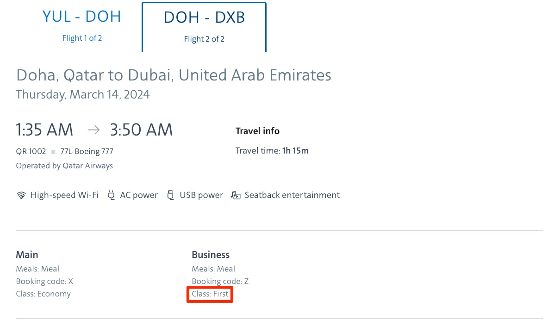Click the highlighted Class: First text
The width and height of the screenshot is (560, 333).
point(210,294)
